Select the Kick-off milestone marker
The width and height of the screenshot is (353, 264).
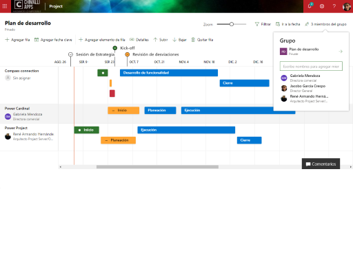click(115, 48)
